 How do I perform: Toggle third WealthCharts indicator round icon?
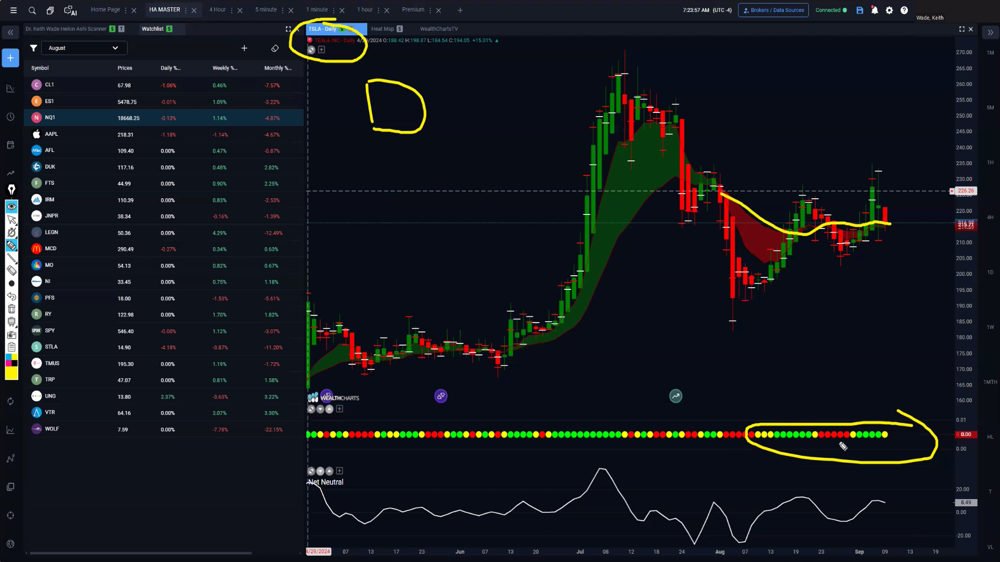click(329, 409)
